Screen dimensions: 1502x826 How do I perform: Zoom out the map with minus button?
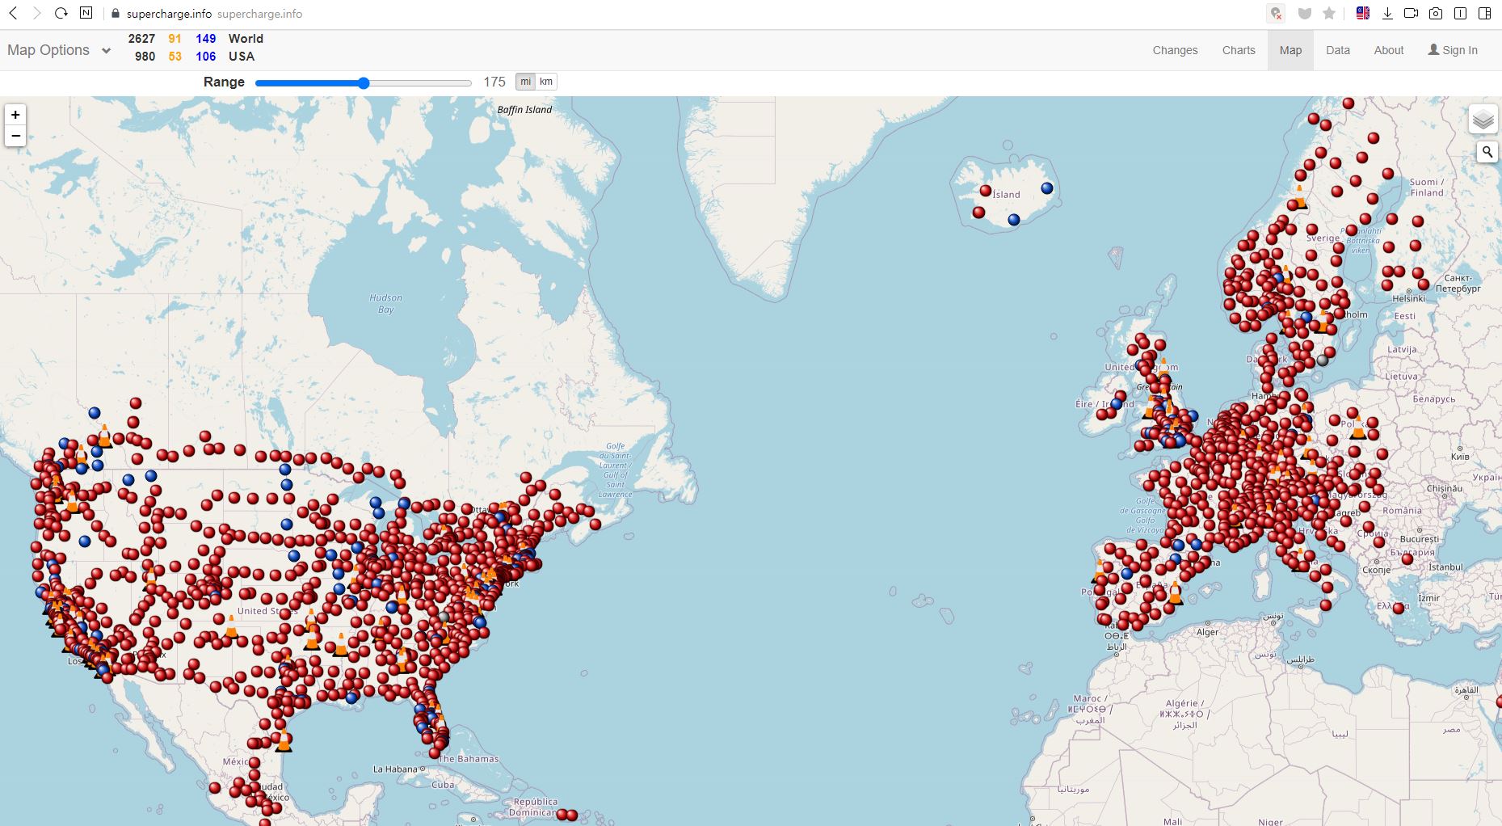[15, 136]
